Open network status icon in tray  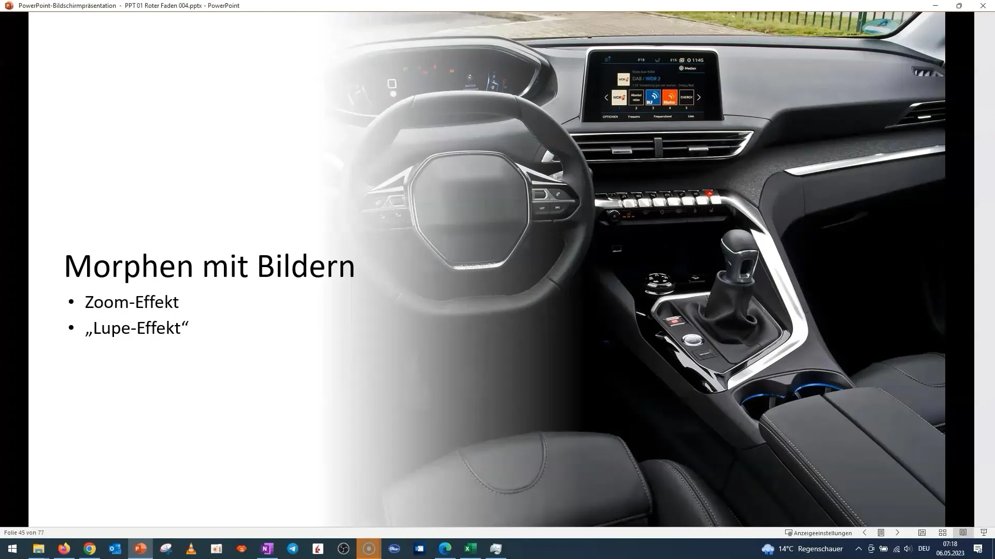point(896,549)
